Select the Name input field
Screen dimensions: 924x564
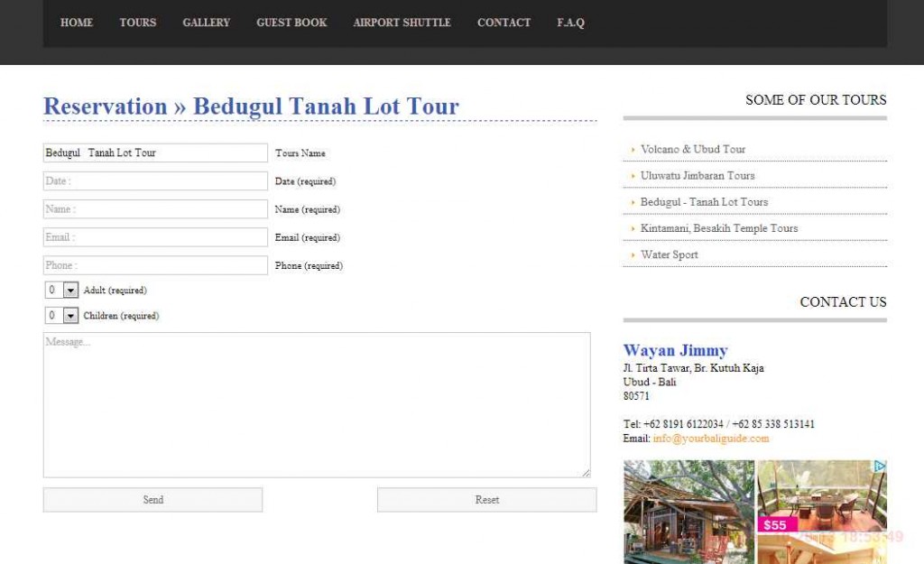155,209
